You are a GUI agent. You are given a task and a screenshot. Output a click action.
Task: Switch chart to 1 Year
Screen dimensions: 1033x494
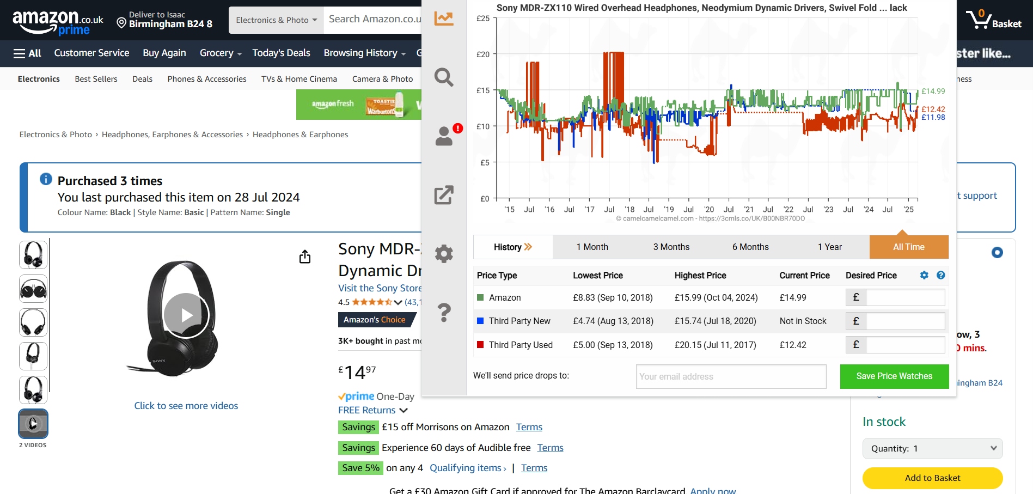pos(830,247)
